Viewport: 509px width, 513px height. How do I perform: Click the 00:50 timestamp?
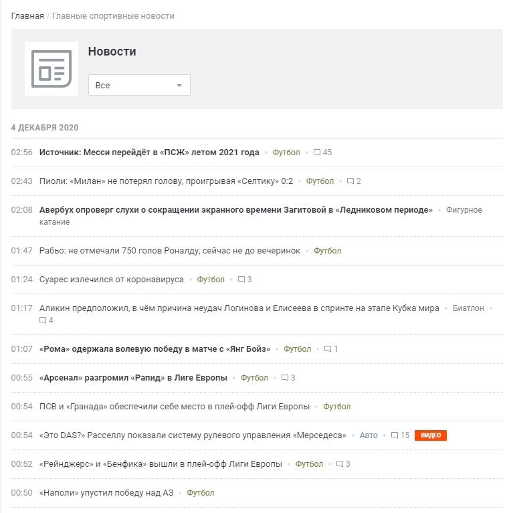click(x=22, y=493)
